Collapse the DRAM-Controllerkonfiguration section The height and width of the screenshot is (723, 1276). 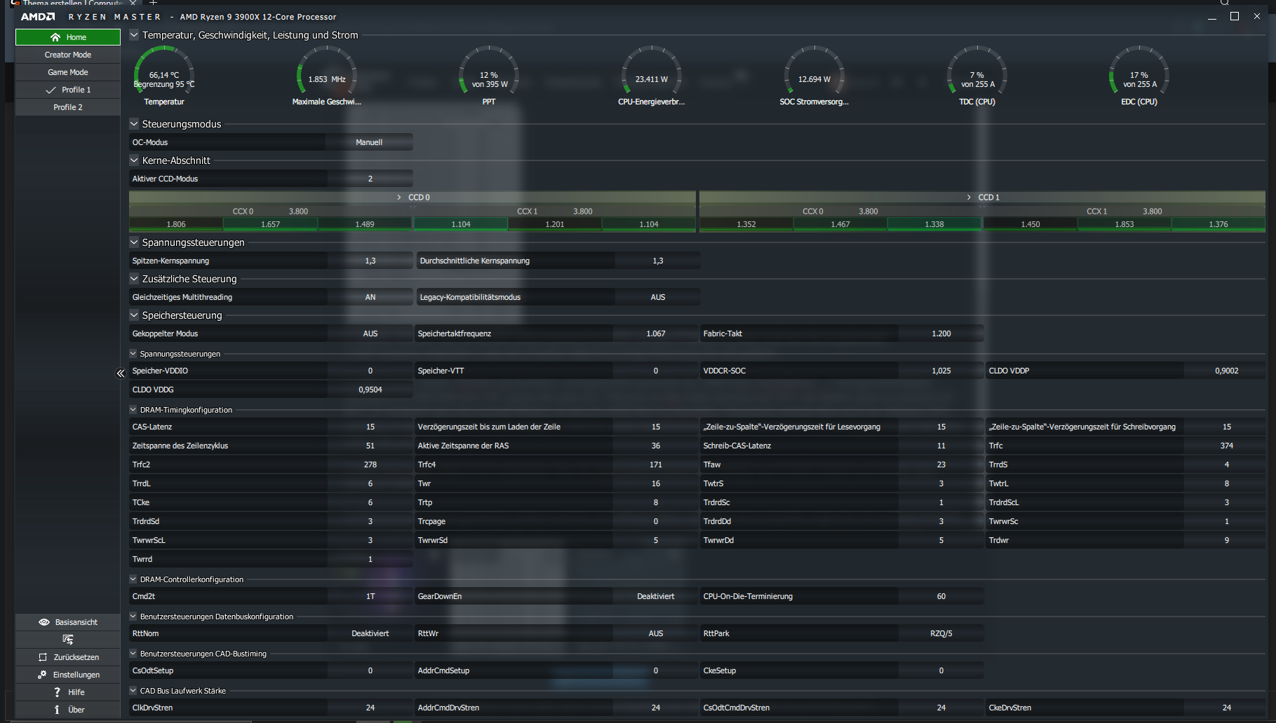pos(133,579)
